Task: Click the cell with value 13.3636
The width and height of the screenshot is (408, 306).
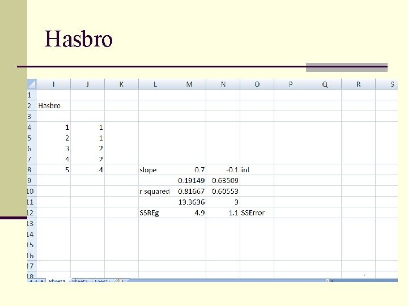Action: 189,202
